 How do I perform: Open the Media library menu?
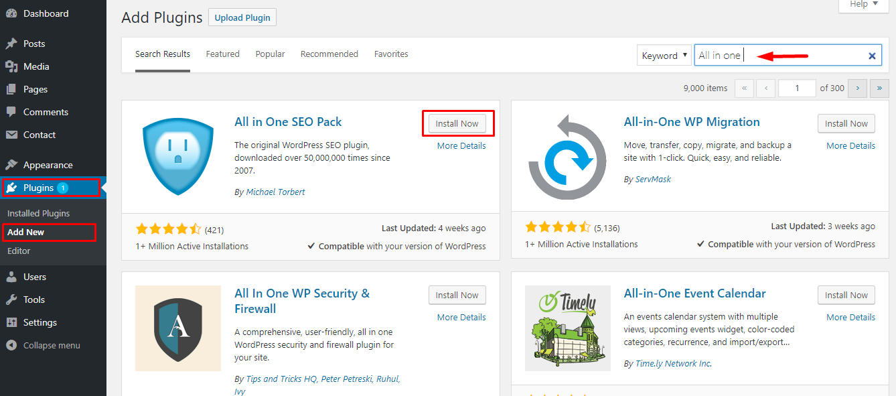pyautogui.click(x=36, y=66)
